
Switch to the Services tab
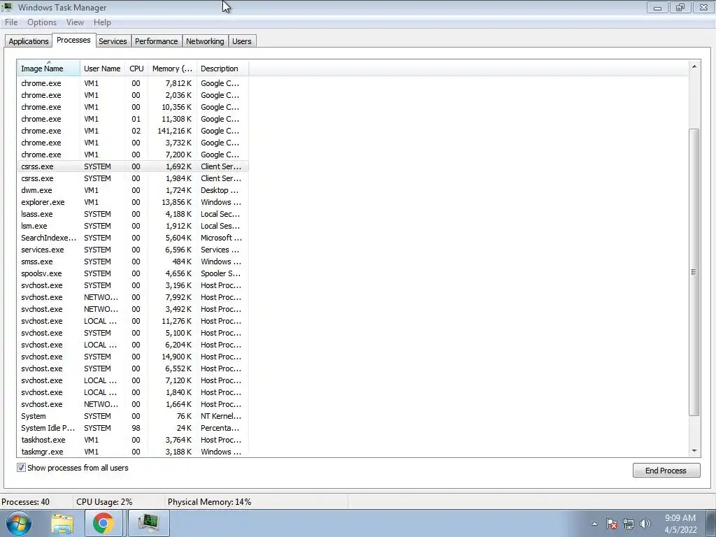pyautogui.click(x=113, y=41)
